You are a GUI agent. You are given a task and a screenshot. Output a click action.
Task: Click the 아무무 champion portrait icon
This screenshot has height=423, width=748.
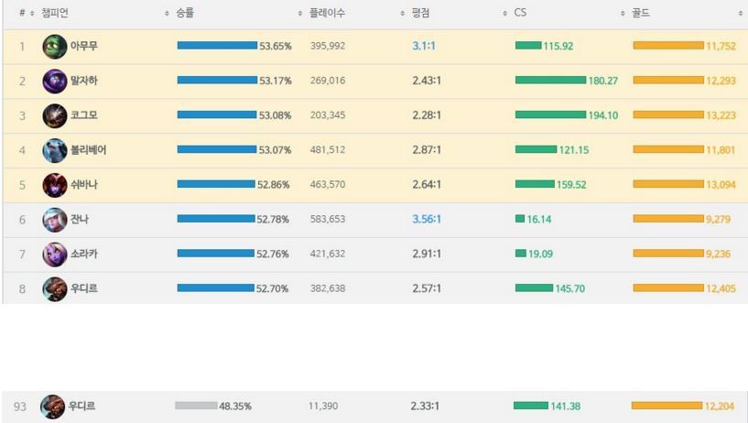click(55, 47)
